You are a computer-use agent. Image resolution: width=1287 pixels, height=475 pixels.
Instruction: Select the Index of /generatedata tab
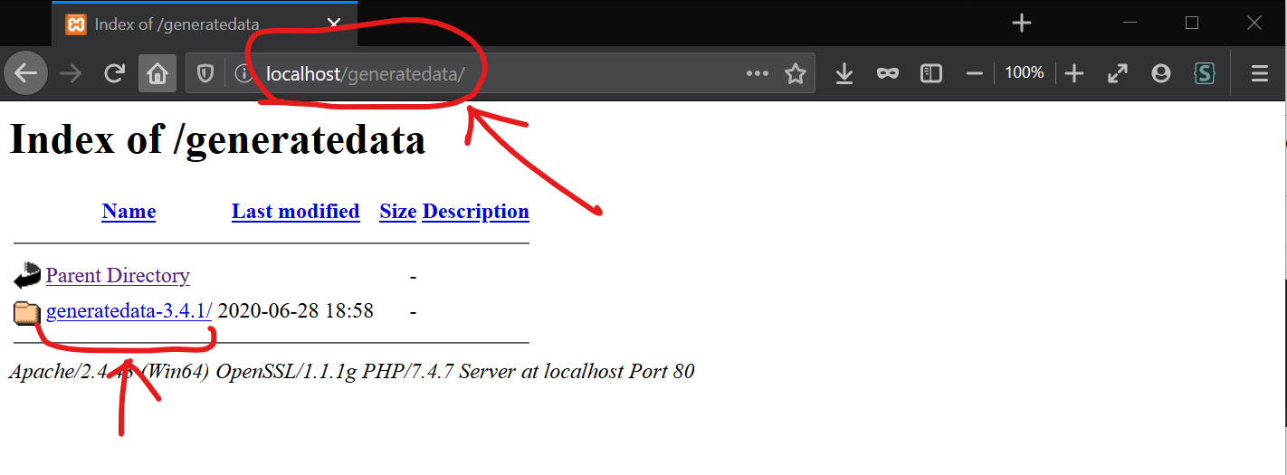point(205,24)
